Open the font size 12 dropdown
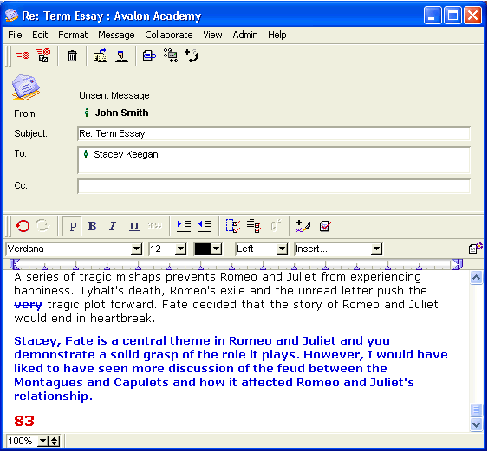 point(181,249)
